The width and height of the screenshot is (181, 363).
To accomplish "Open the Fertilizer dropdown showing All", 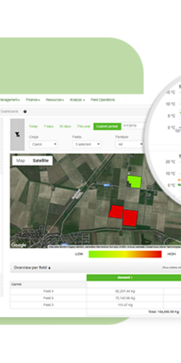I will (x=129, y=144).
